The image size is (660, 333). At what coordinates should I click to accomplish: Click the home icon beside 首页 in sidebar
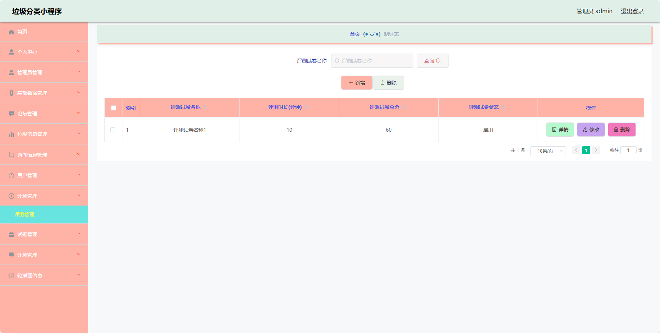(11, 32)
